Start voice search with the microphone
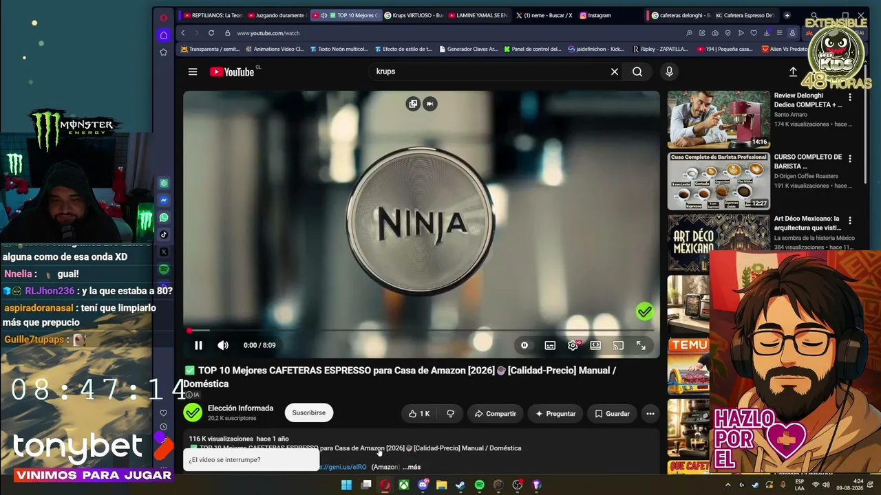Image resolution: width=881 pixels, height=495 pixels. click(x=669, y=71)
